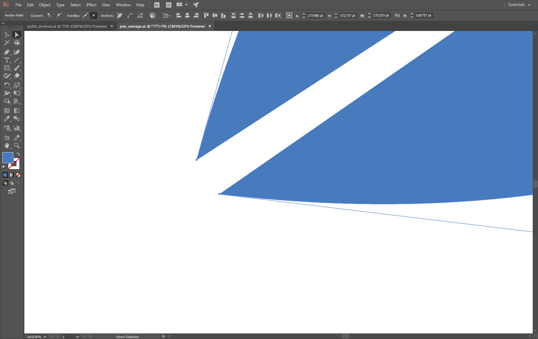The width and height of the screenshot is (538, 339).
Task: Open the Effect menu
Action: click(x=91, y=5)
